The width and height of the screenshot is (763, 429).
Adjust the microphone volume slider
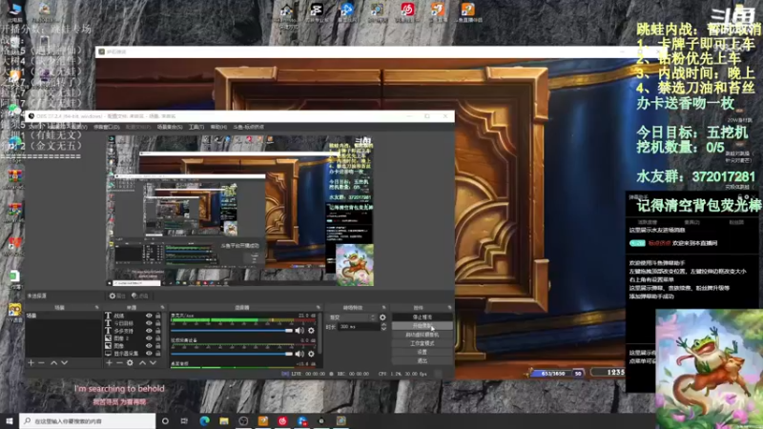[232, 331]
